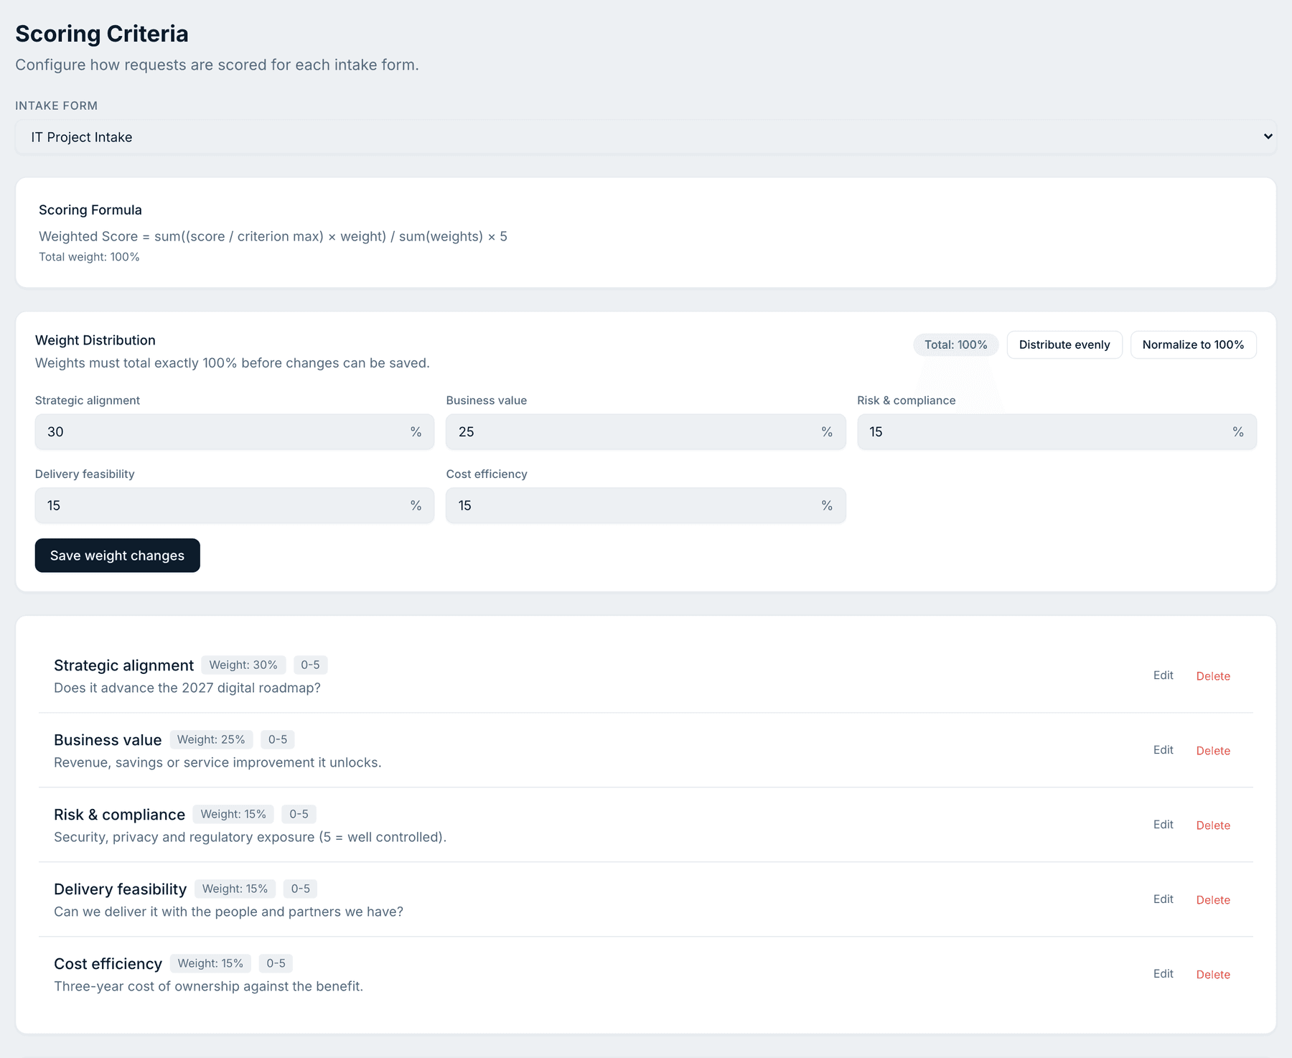1292x1058 pixels.
Task: Click the Total: 100% badge
Action: (955, 345)
